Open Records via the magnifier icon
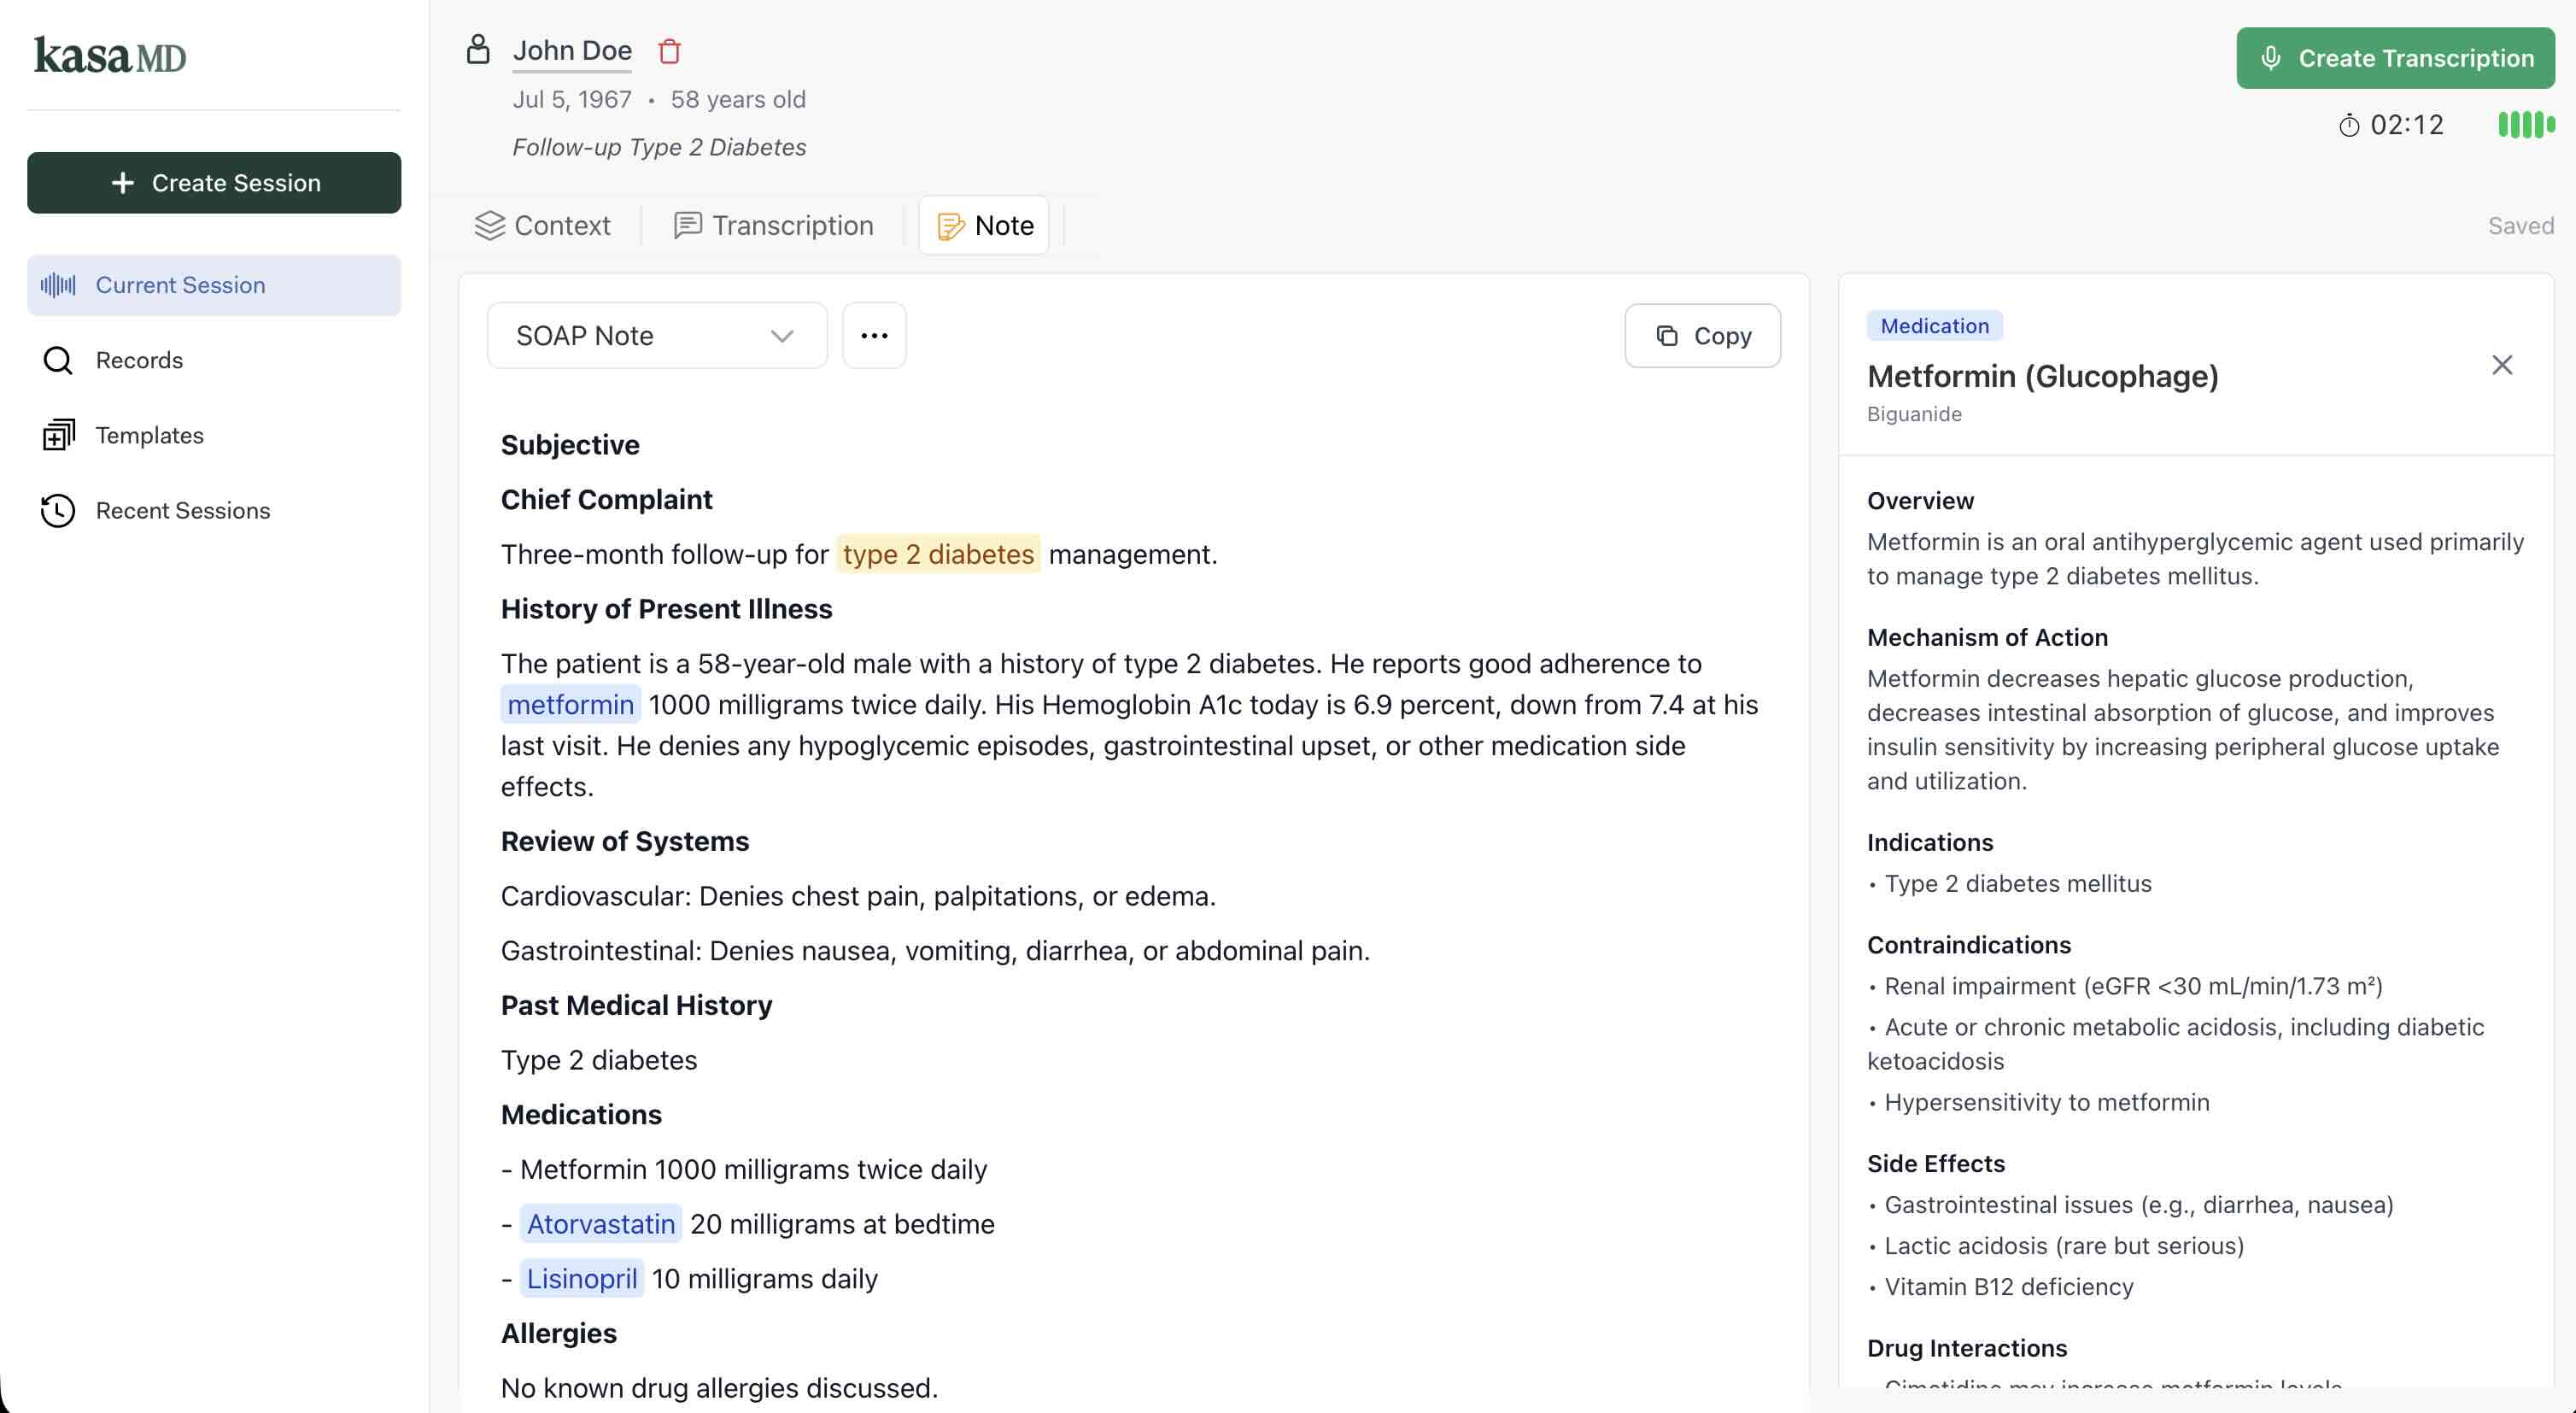The image size is (2576, 1413). point(58,360)
